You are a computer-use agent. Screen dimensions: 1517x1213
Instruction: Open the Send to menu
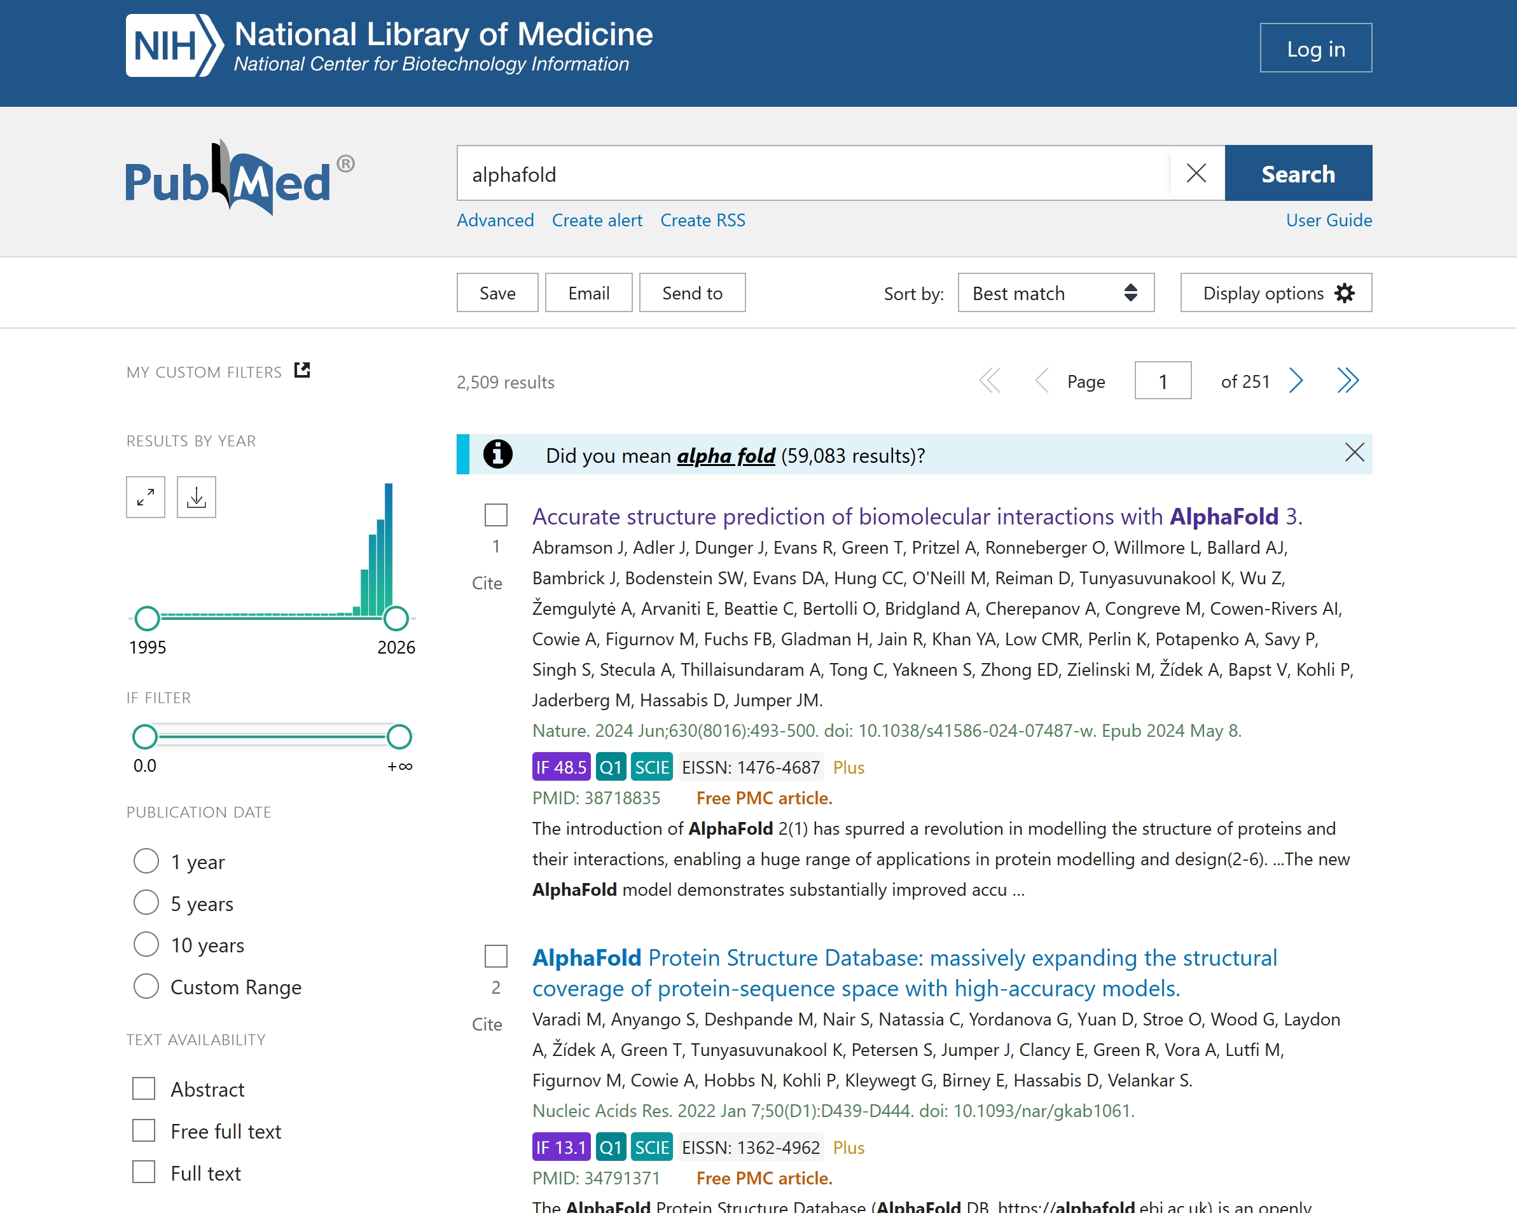[x=691, y=292]
